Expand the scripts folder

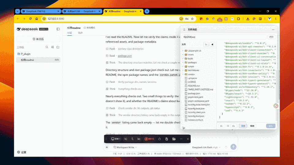tap(183, 66)
